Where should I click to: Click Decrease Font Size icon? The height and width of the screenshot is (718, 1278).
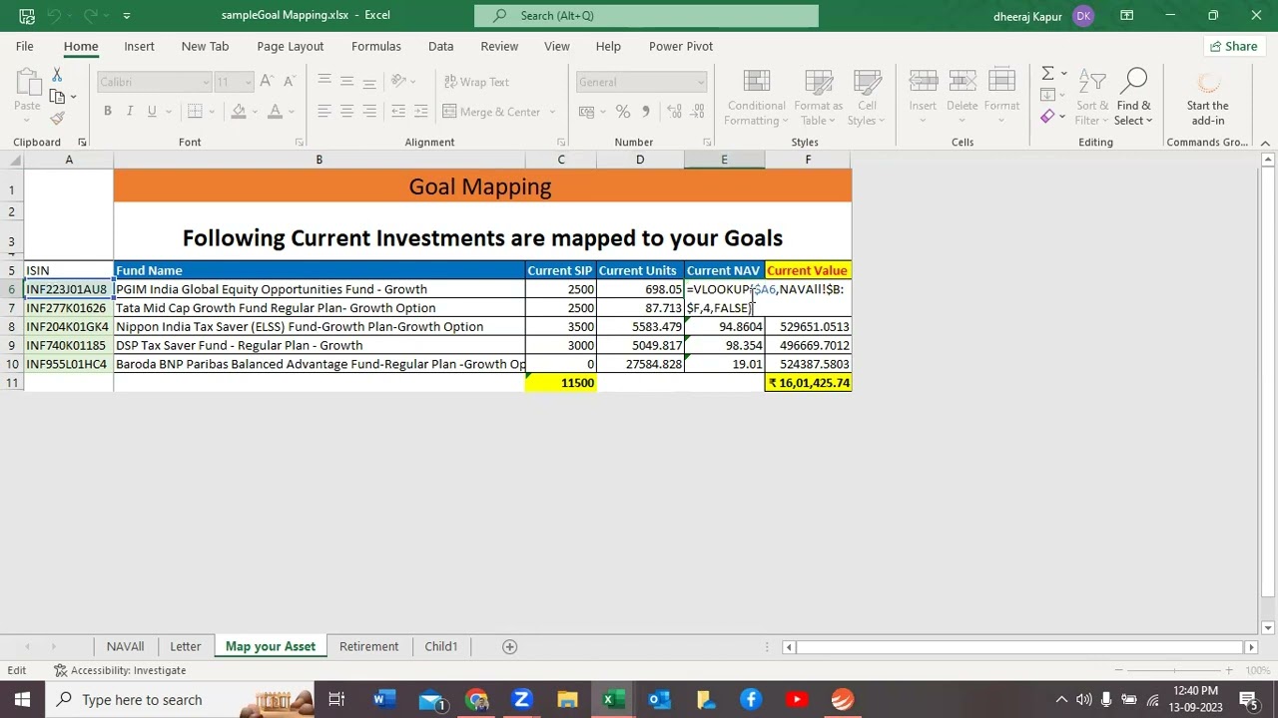pos(289,82)
